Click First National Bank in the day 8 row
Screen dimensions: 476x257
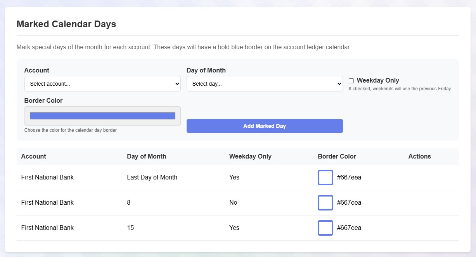[47, 203]
